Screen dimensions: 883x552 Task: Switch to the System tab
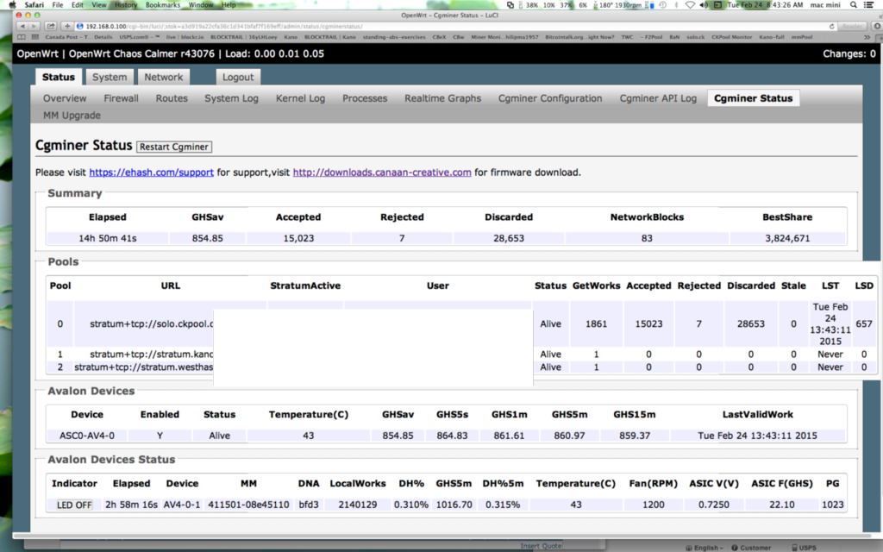(110, 77)
